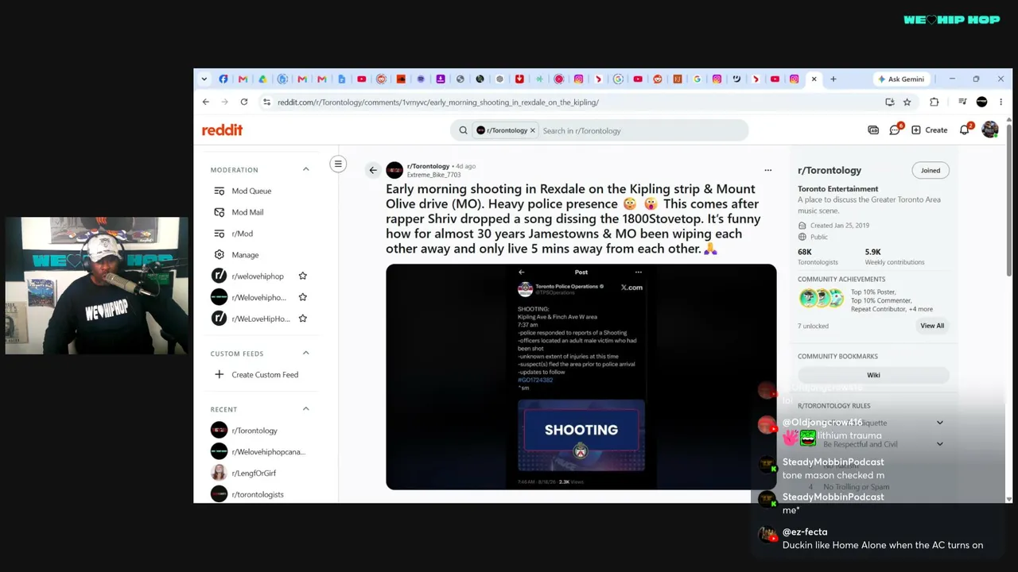
Task: Open the community Wiki bookmark
Action: point(873,375)
